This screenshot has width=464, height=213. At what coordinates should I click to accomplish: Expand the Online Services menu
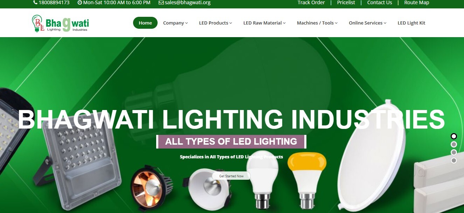[368, 23]
